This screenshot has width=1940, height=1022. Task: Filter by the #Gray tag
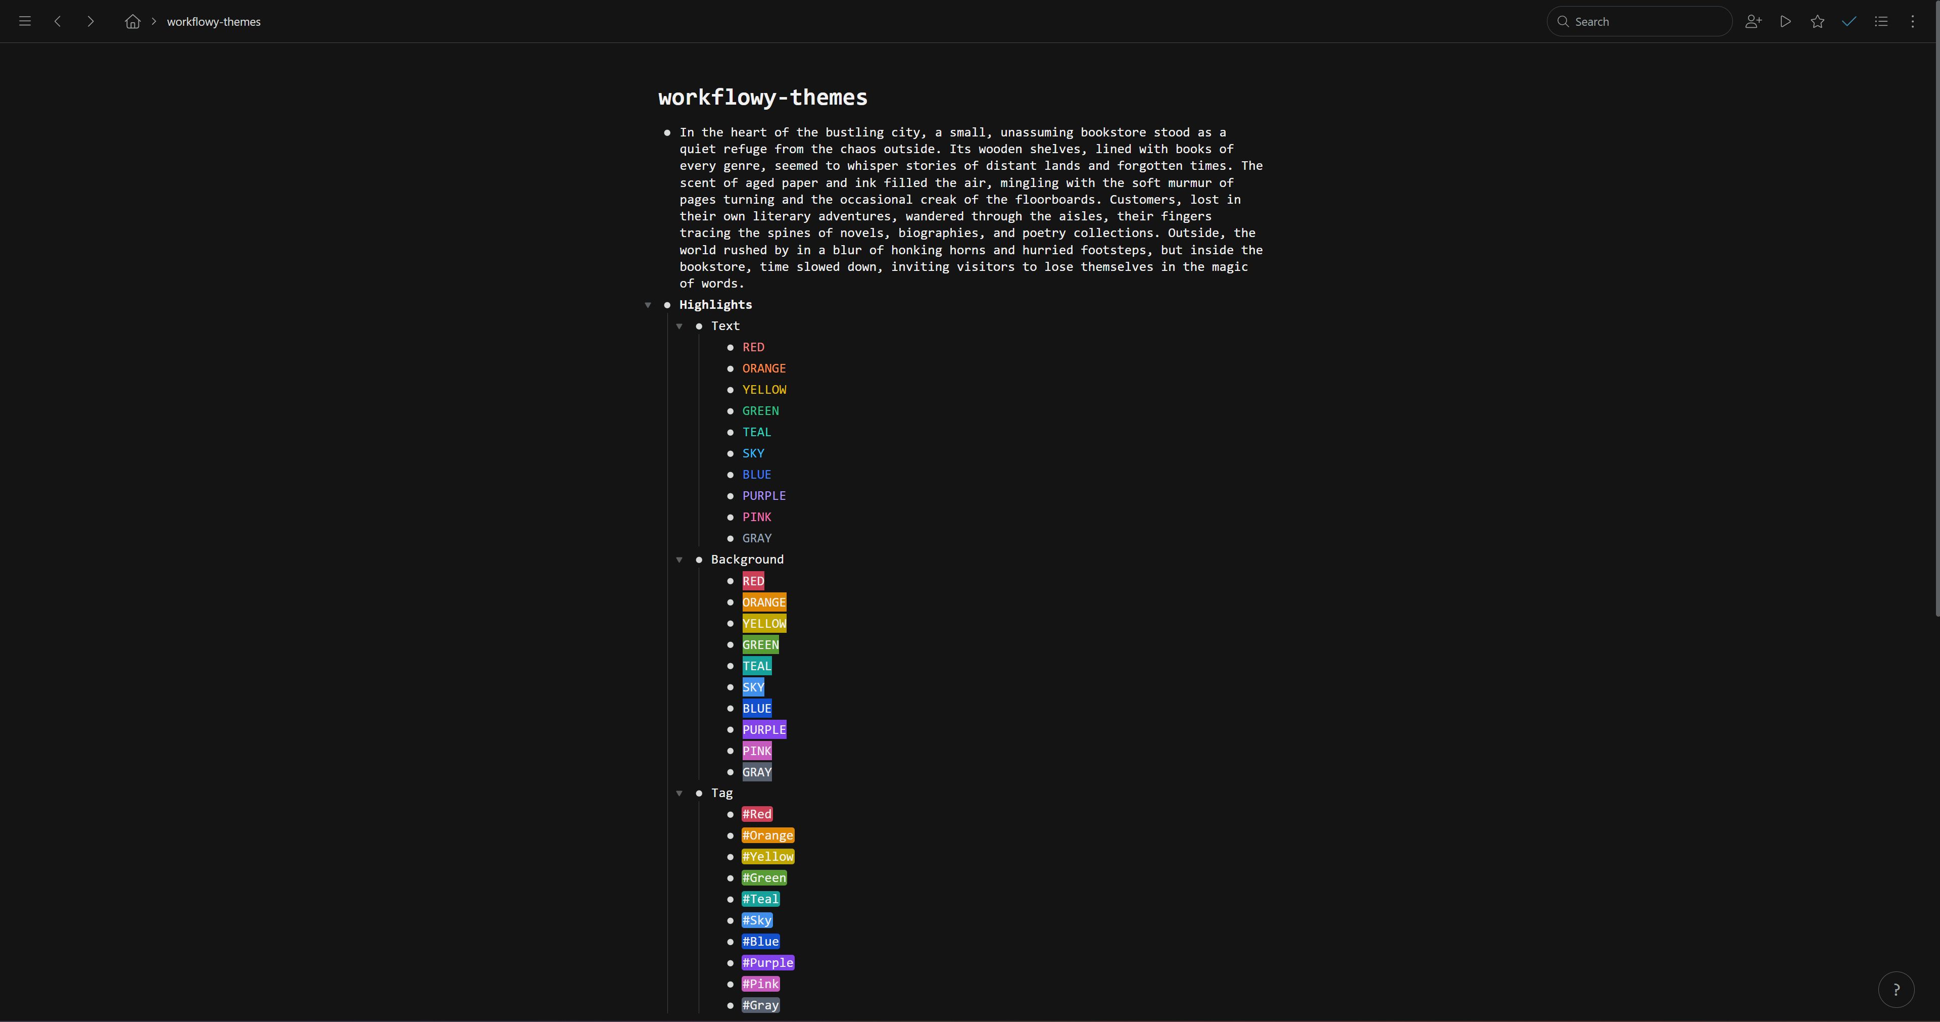[x=761, y=1005]
